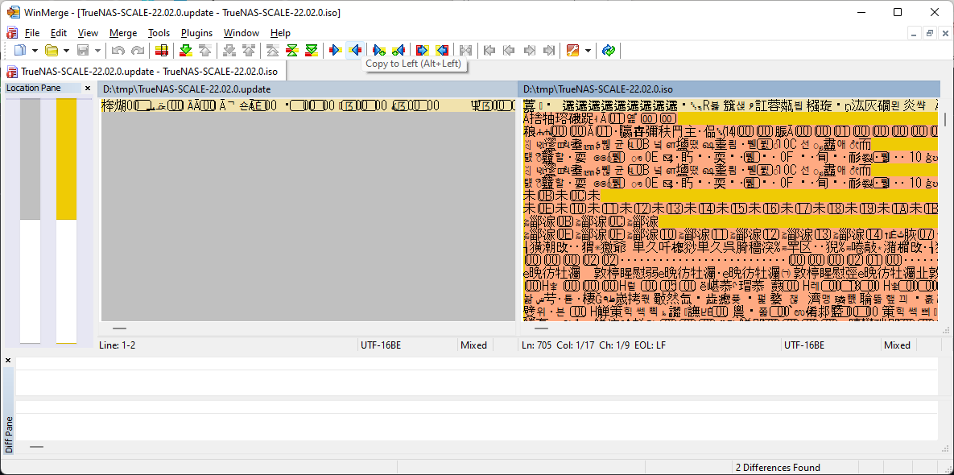Click the left file bar in Location Pane

(x=31, y=221)
